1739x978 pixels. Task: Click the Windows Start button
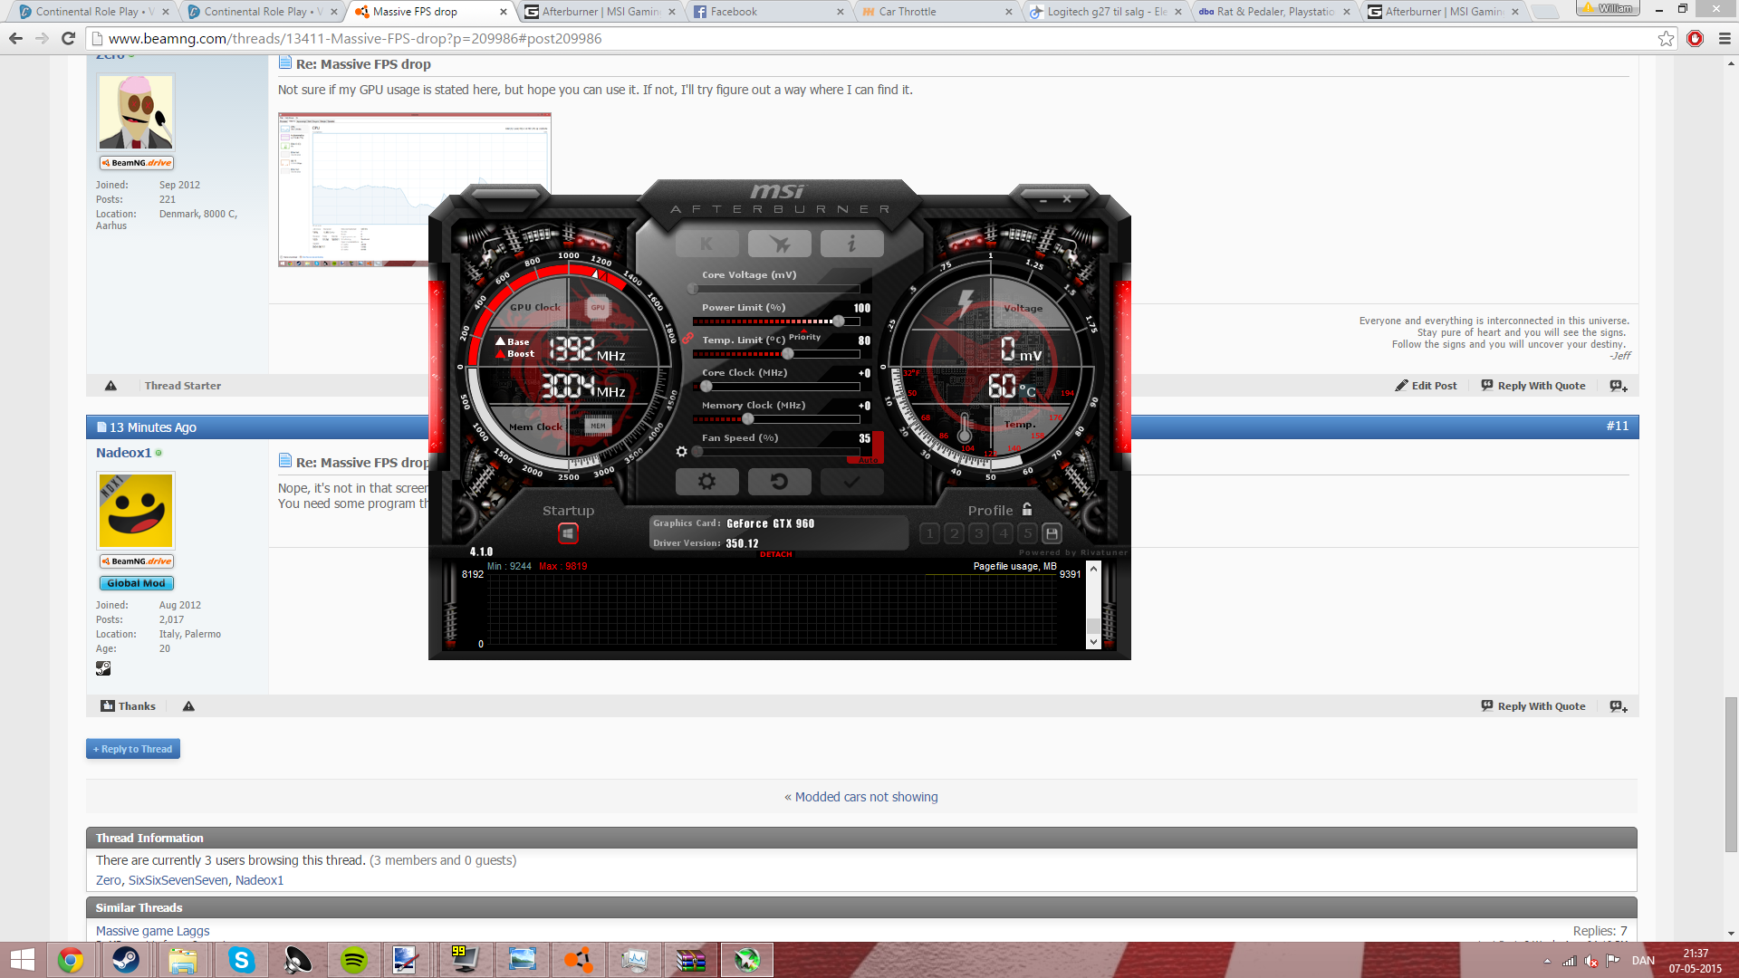[23, 960]
